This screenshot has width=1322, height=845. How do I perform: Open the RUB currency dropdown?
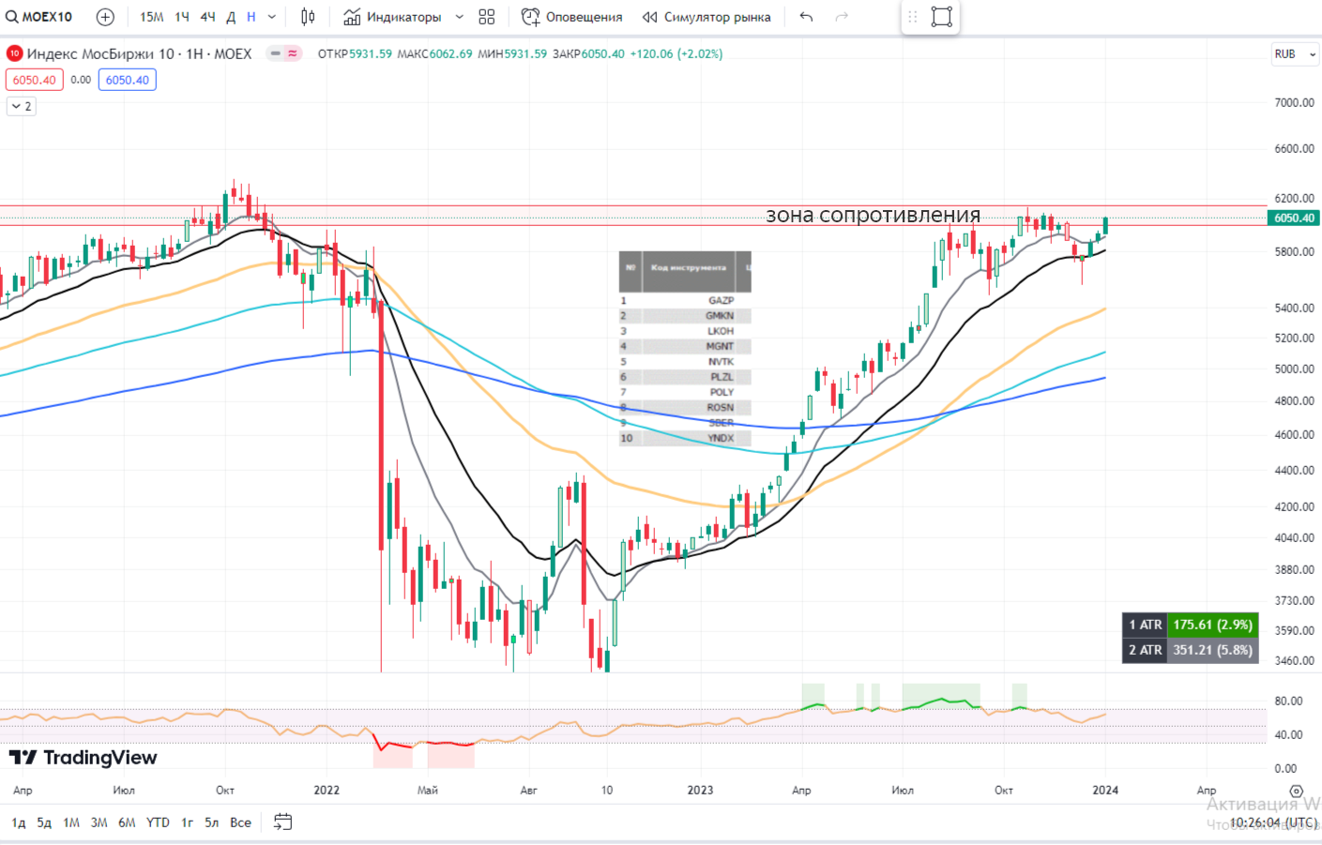[1295, 54]
